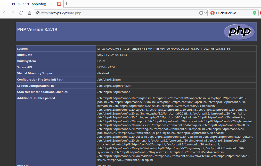
Task: Bookmark this page with the star icon
Action: 201,13
